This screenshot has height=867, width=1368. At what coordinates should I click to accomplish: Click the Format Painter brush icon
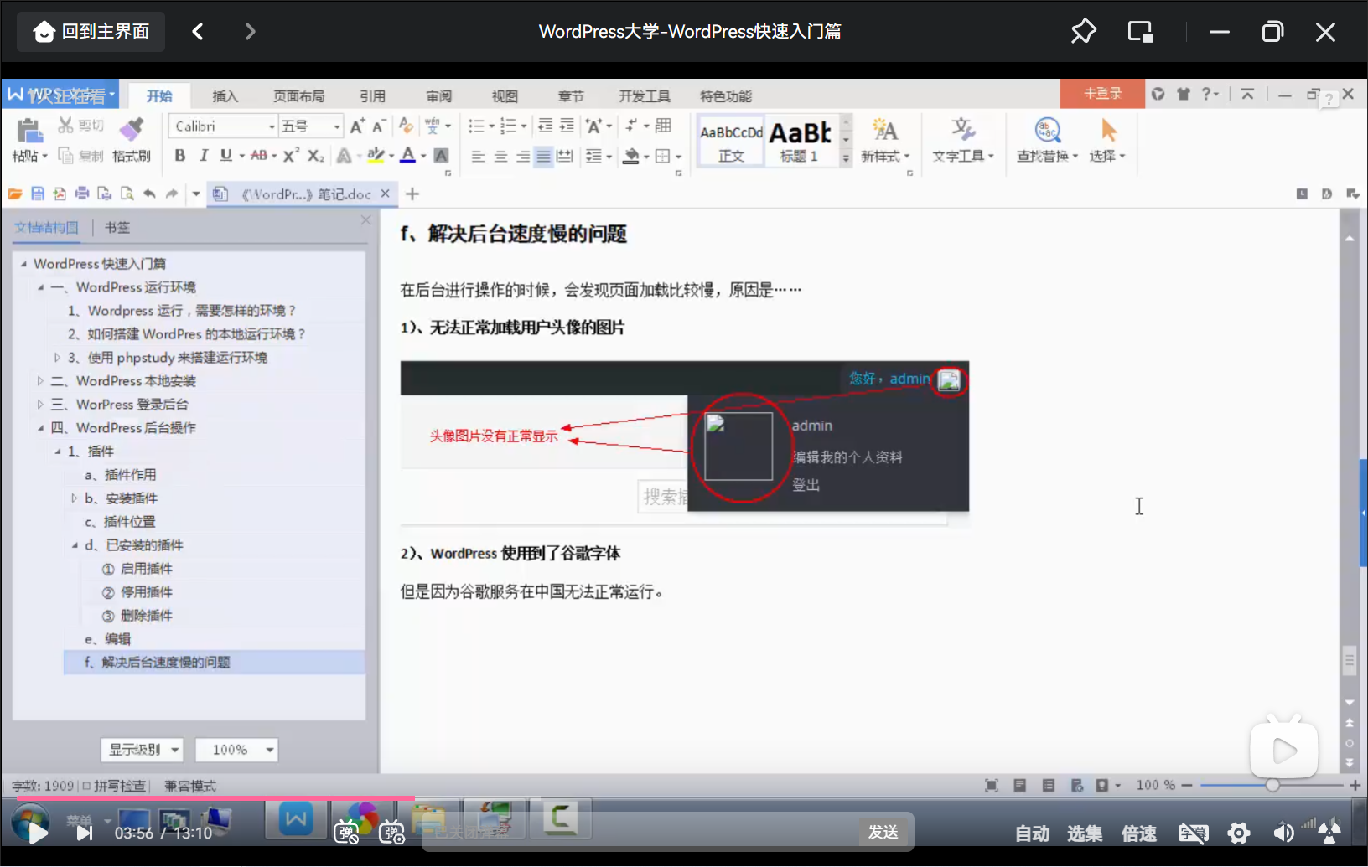point(131,129)
